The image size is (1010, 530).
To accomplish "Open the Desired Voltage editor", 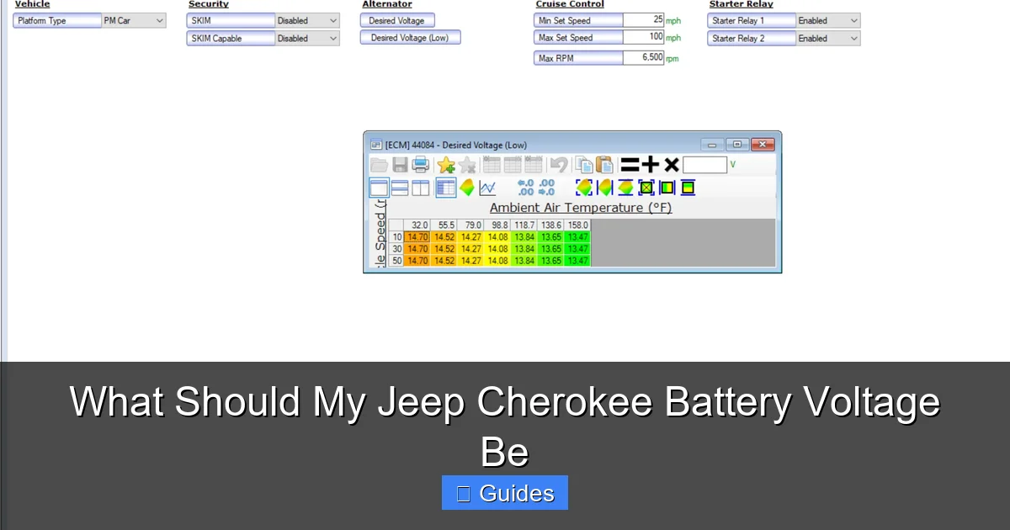I will 396,20.
